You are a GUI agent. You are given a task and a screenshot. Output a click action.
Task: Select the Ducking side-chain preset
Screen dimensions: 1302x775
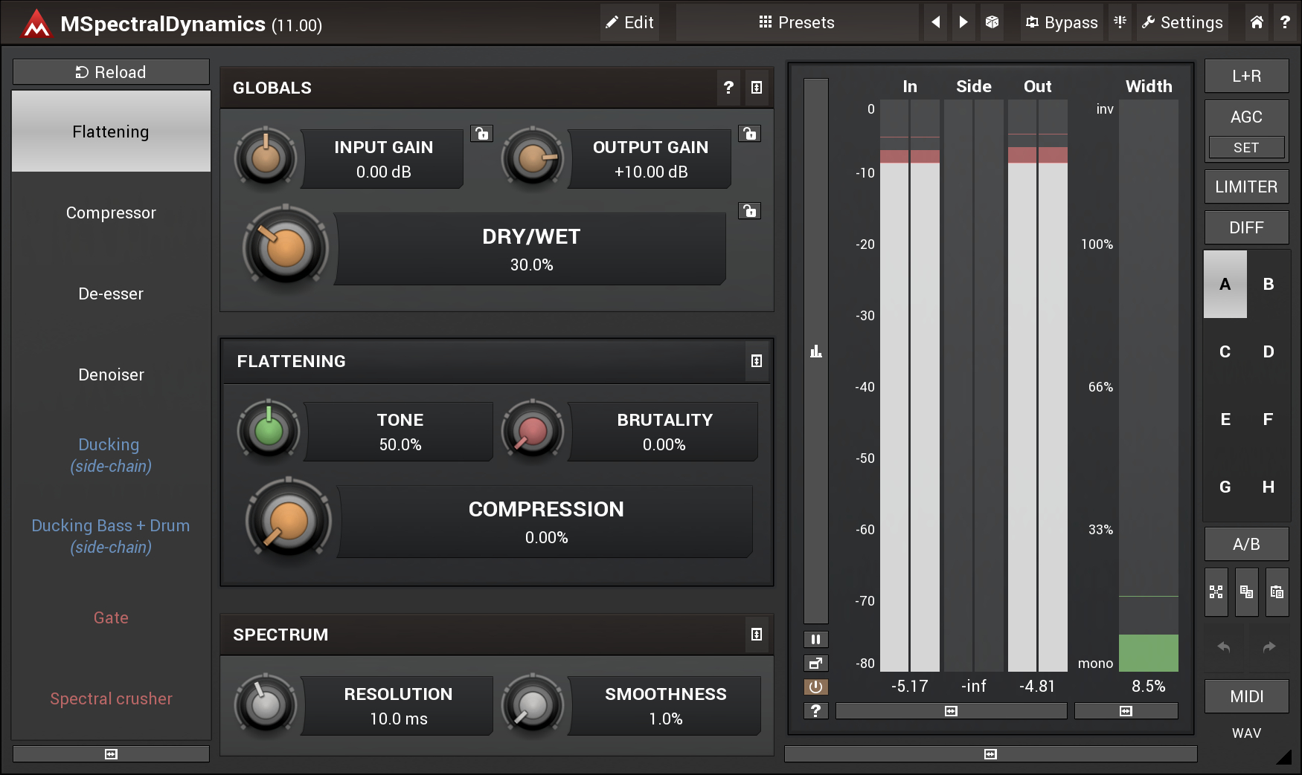[111, 455]
